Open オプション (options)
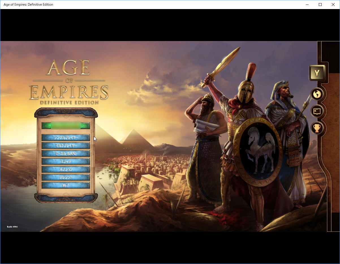340x264 pixels. click(x=66, y=169)
